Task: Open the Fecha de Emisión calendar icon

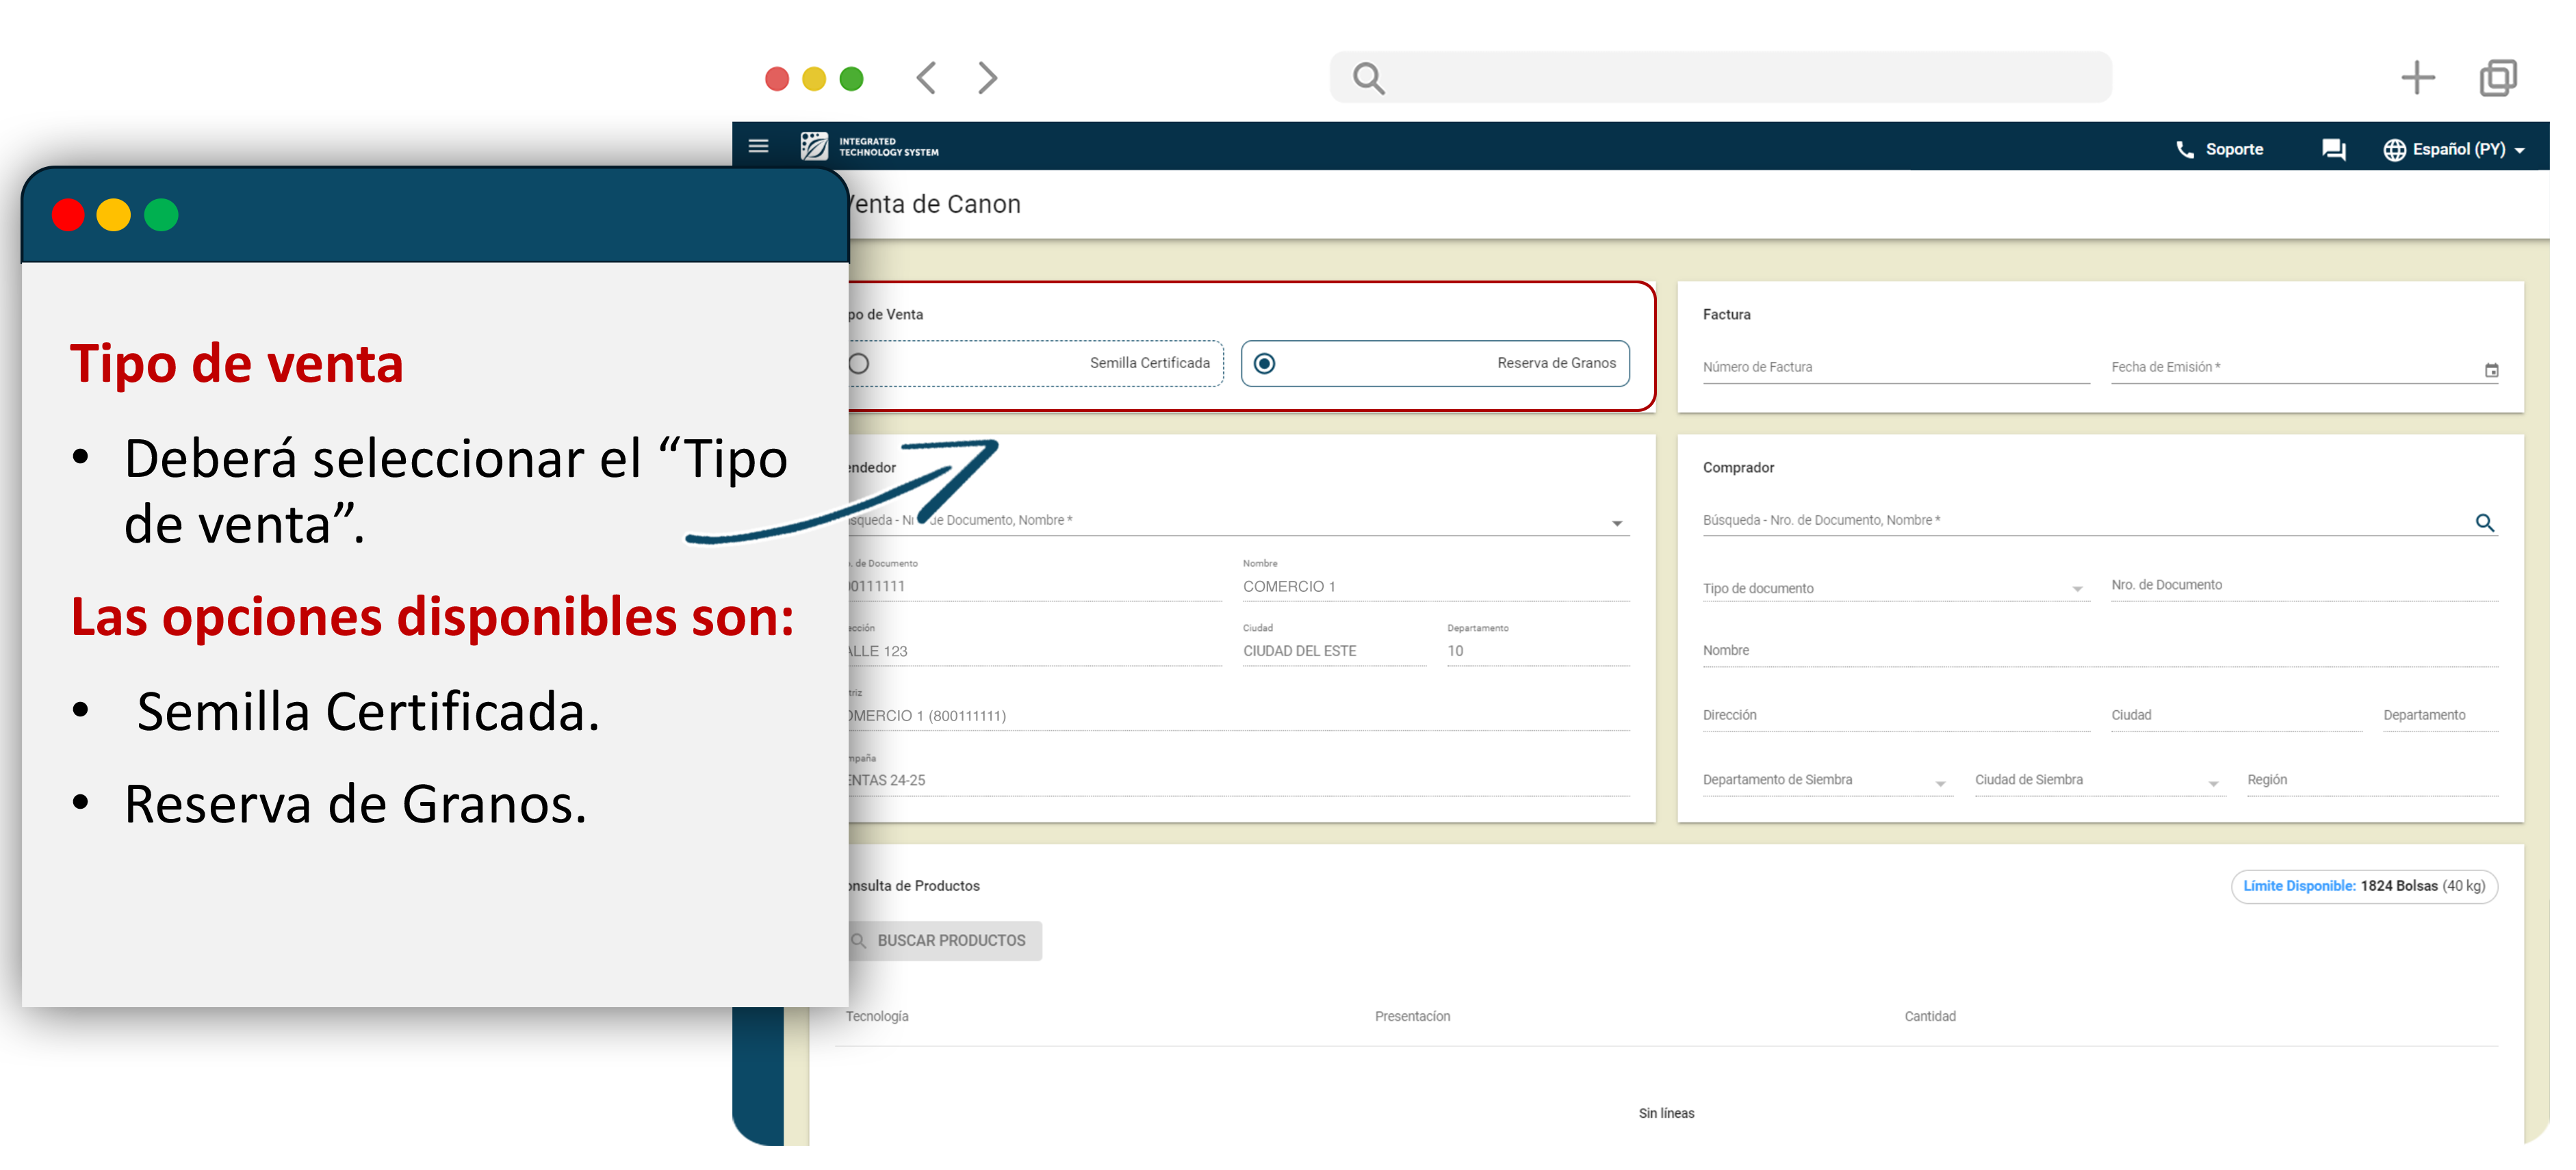Action: click(2491, 371)
